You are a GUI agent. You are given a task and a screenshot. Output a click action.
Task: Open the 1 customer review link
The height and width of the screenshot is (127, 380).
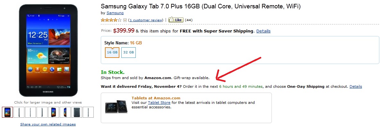tap(146, 20)
